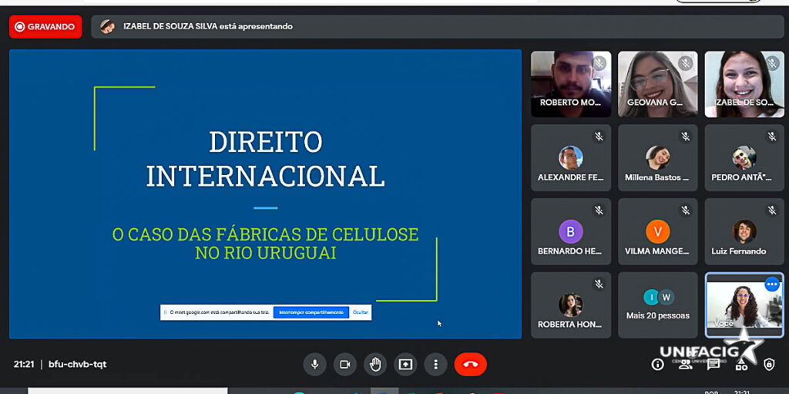Select GEOVANA G... video tile
This screenshot has width=789, height=394.
tap(657, 83)
